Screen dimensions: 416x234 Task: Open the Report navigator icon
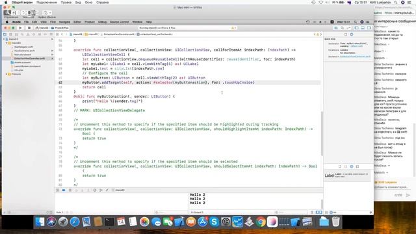click(51, 34)
